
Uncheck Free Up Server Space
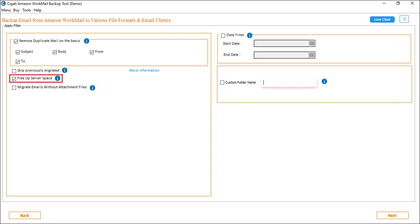pos(14,79)
